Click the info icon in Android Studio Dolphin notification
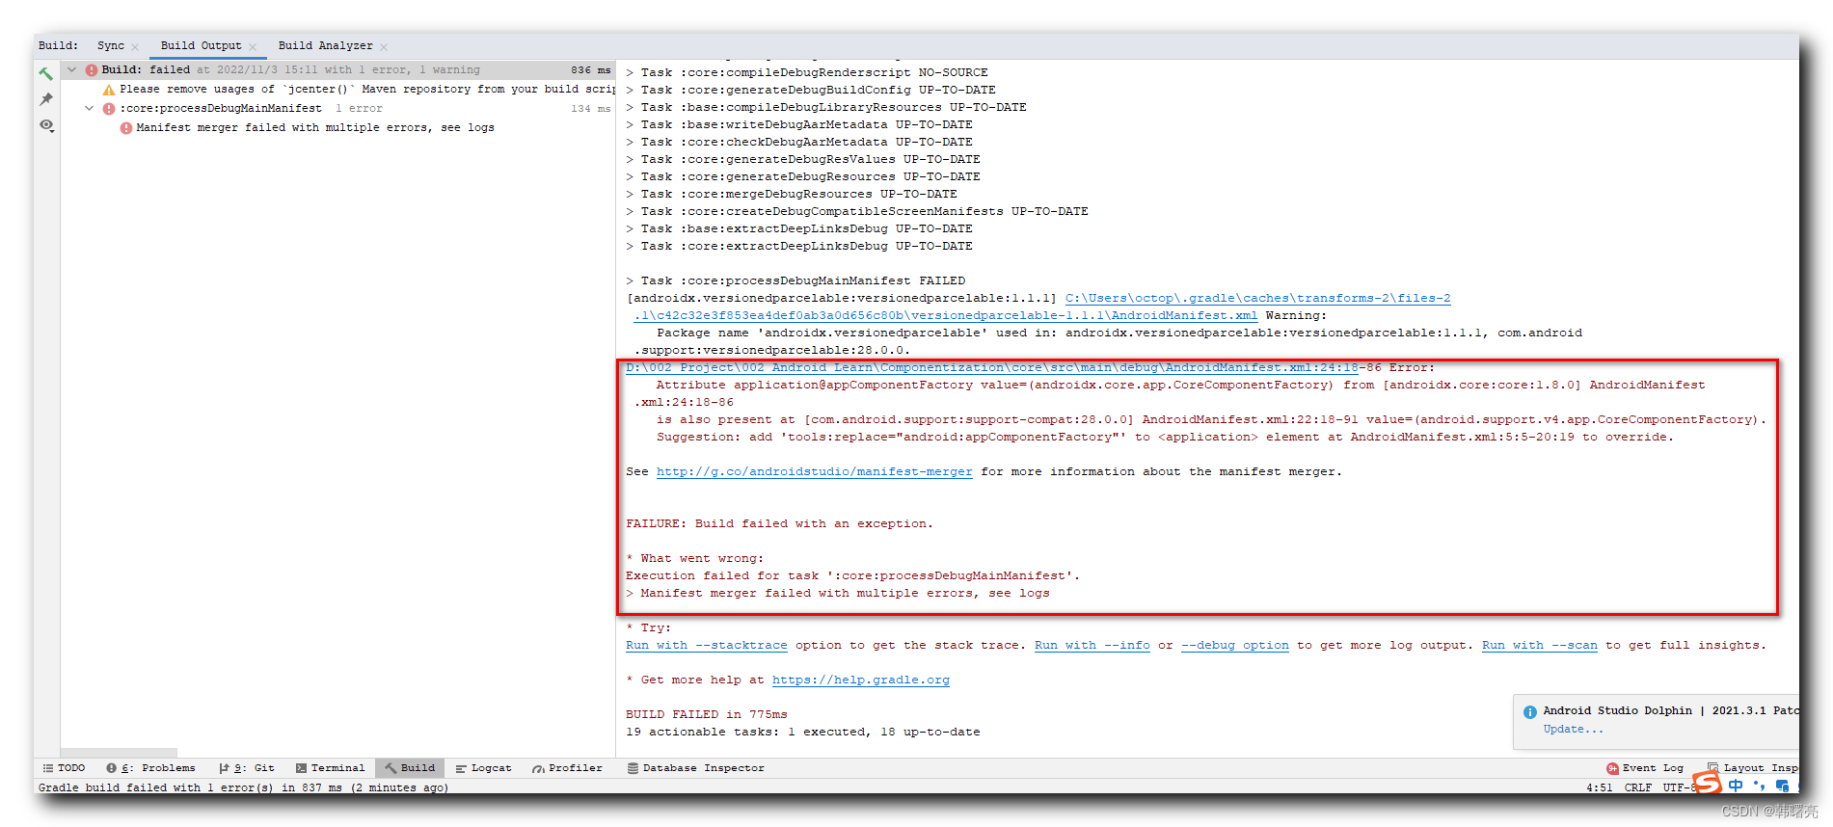Viewport: 1833px width, 827px height. pos(1529,712)
